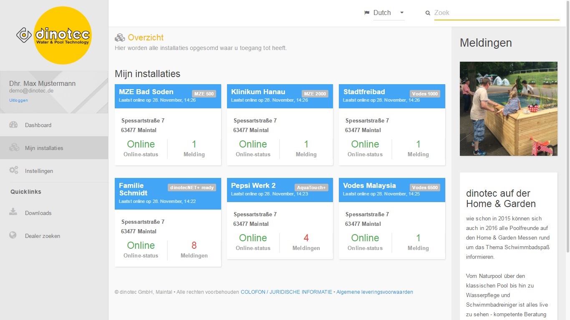570x320 pixels.
Task: Click the pool photo thumbnail in Meldingen
Action: pyautogui.click(x=508, y=109)
